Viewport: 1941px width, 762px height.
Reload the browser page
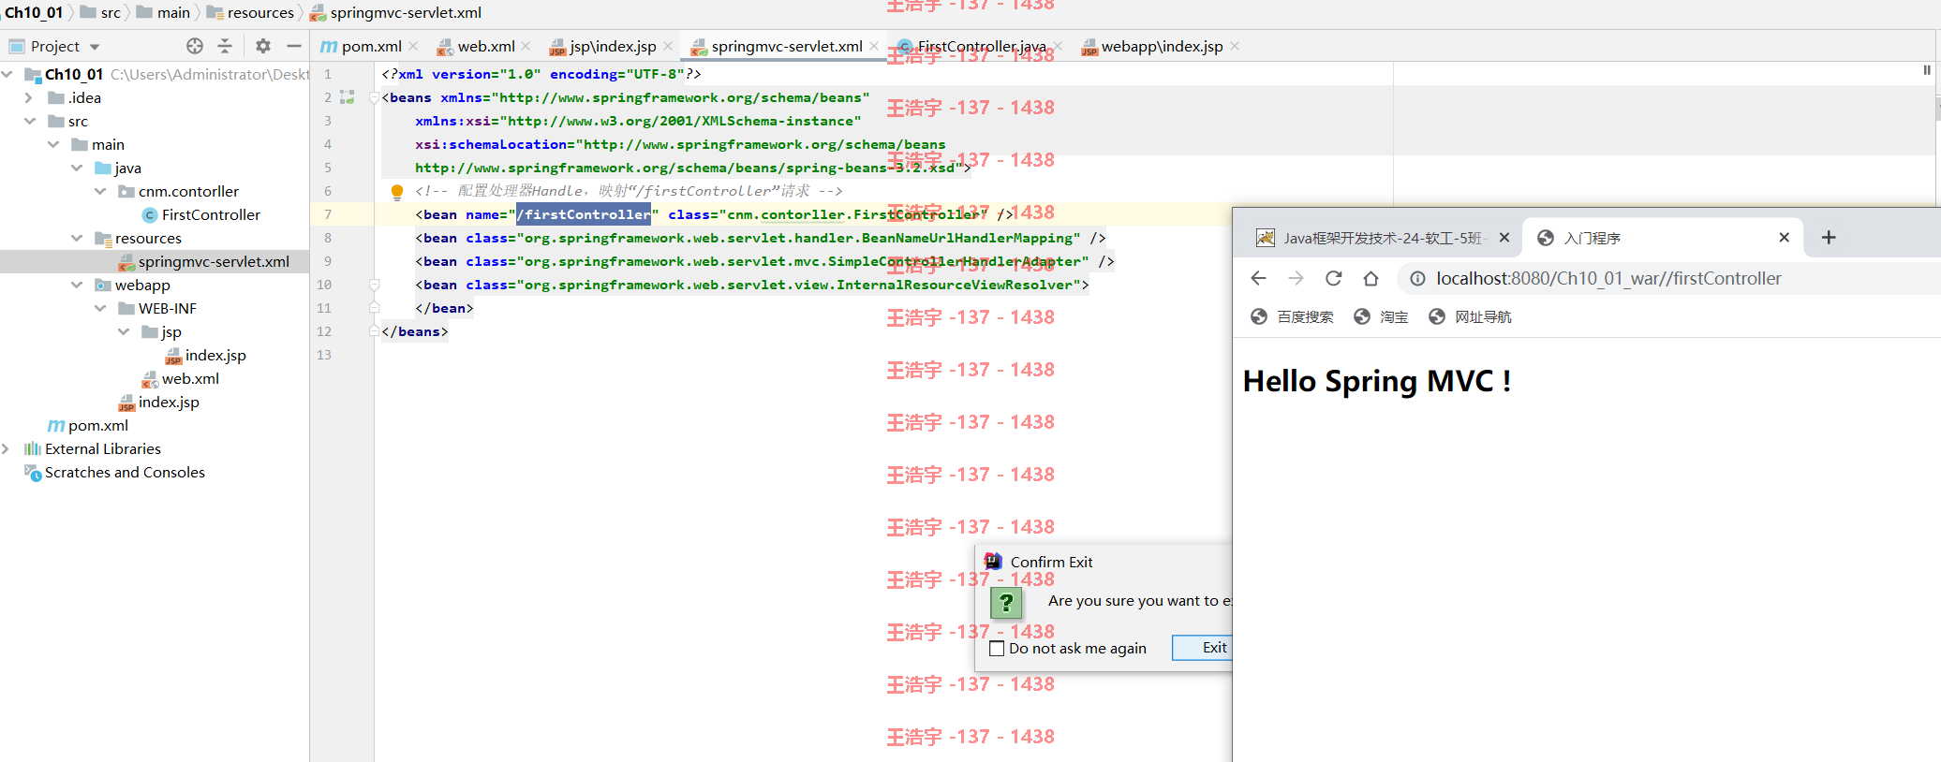click(1334, 278)
